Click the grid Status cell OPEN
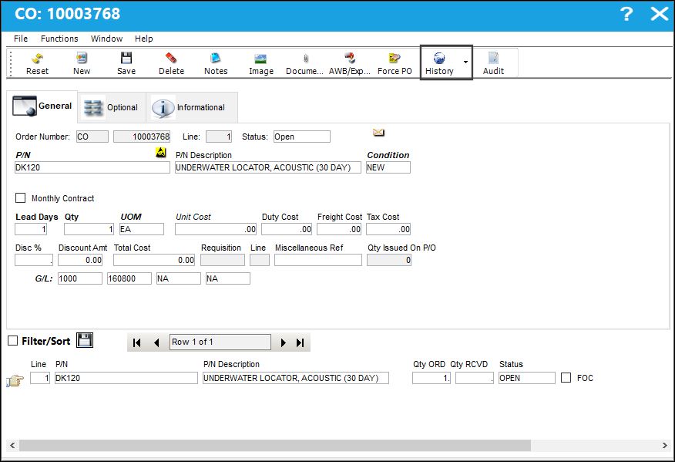 pyautogui.click(x=527, y=378)
